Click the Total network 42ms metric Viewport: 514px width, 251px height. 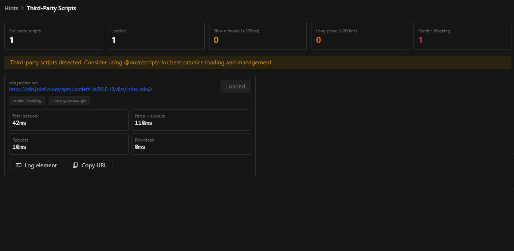(69, 120)
